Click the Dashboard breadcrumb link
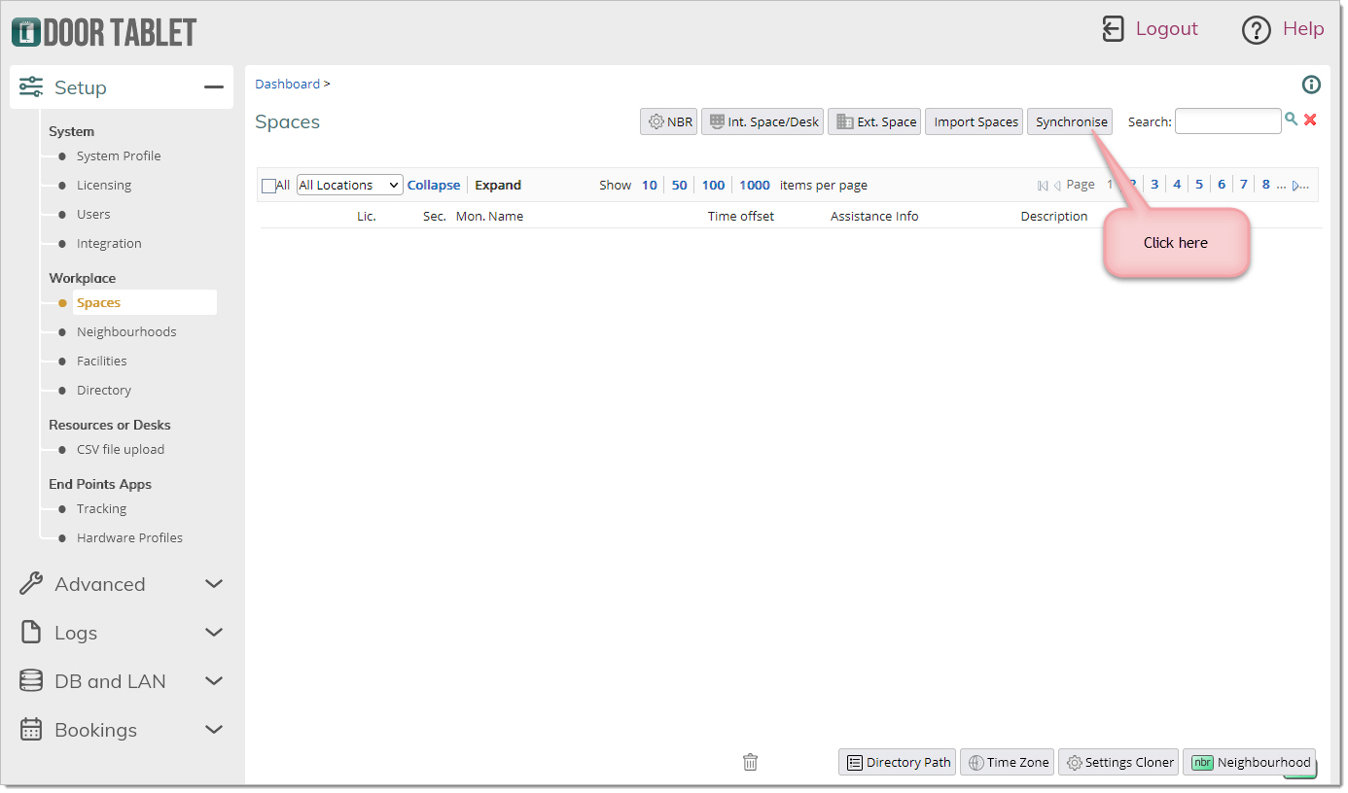This screenshot has width=1348, height=793. 287,84
